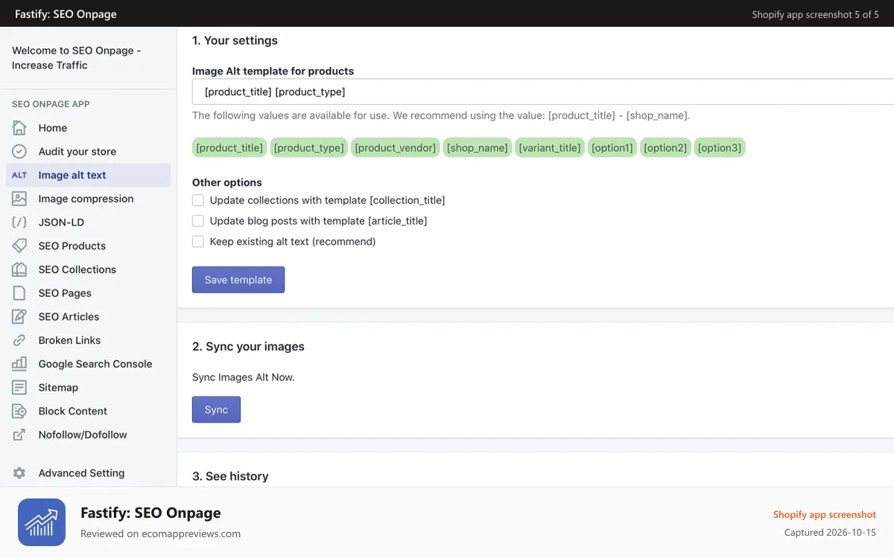Screen dimensions: 894x558
Task: Select Image alt text in sidebar
Action: coord(88,175)
